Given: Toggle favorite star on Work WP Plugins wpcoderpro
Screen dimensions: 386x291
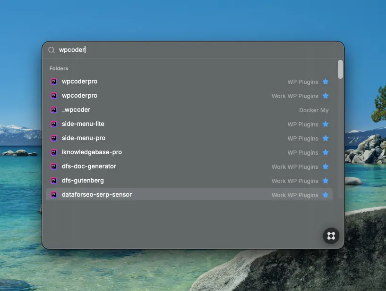Looking at the screenshot, I should pyautogui.click(x=326, y=96).
